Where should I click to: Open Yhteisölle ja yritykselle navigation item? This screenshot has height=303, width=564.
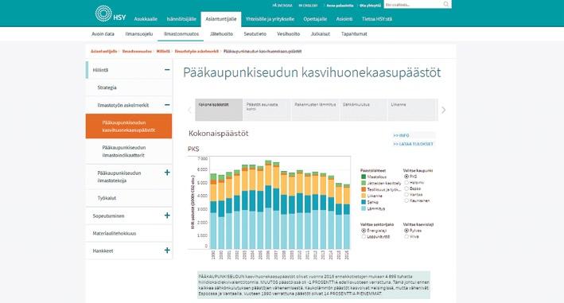point(270,19)
